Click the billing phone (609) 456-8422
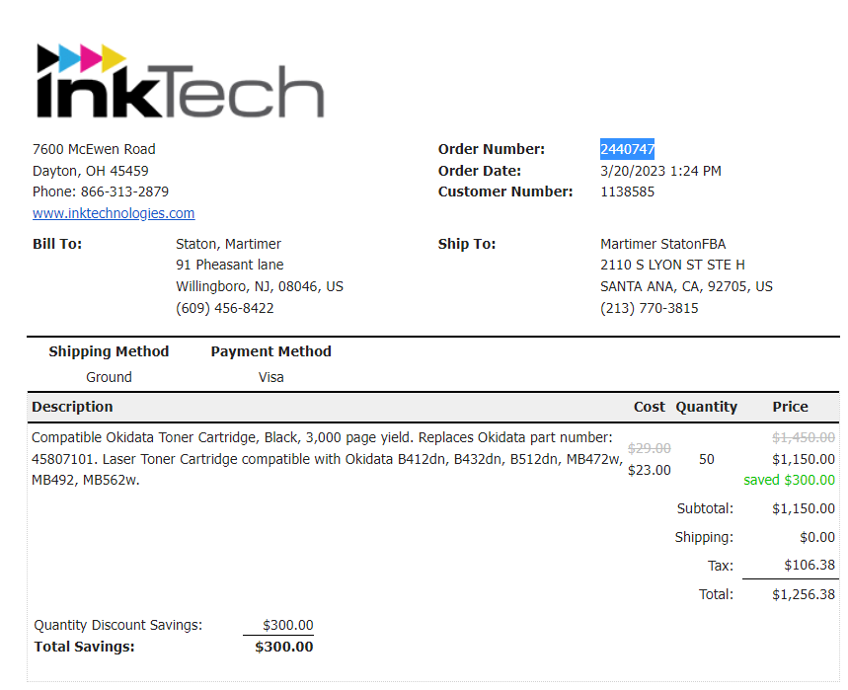Viewport: 848px width, 690px height. click(225, 308)
